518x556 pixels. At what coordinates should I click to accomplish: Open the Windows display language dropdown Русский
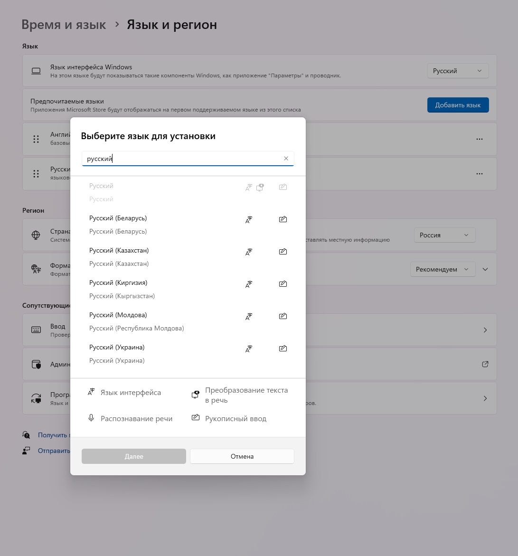click(x=457, y=71)
